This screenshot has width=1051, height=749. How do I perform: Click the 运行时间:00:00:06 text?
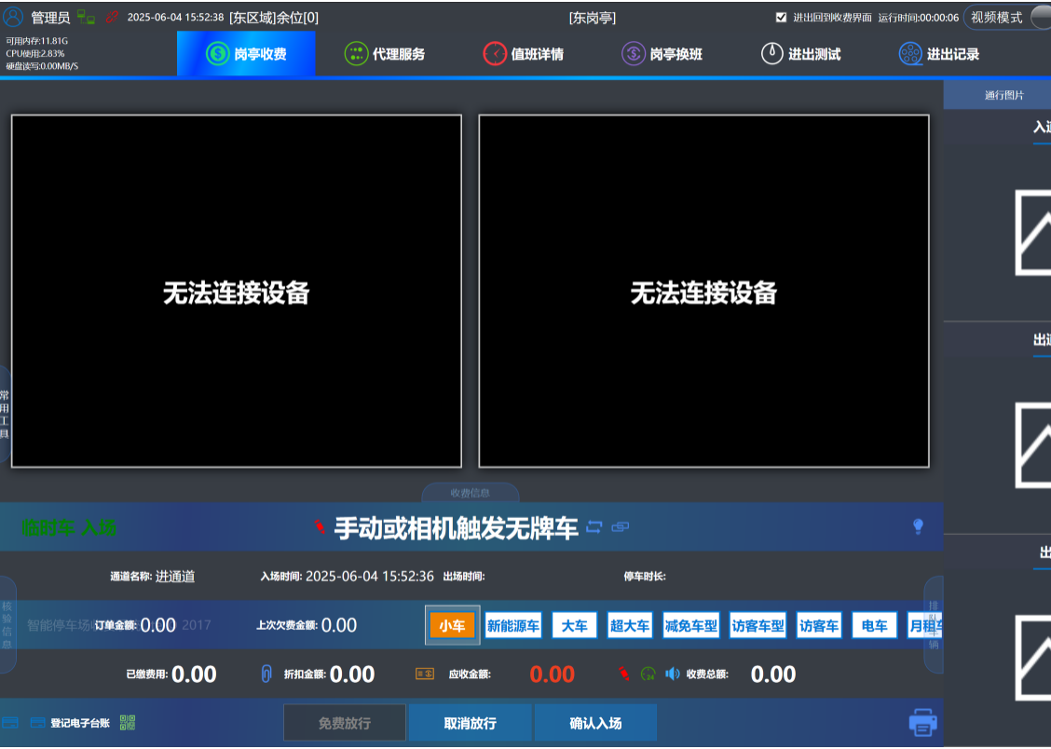[919, 18]
